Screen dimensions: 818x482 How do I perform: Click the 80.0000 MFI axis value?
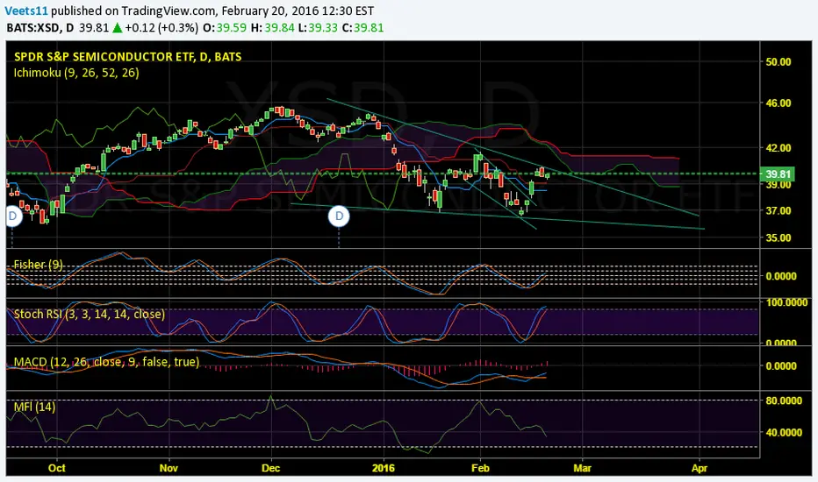[784, 400]
